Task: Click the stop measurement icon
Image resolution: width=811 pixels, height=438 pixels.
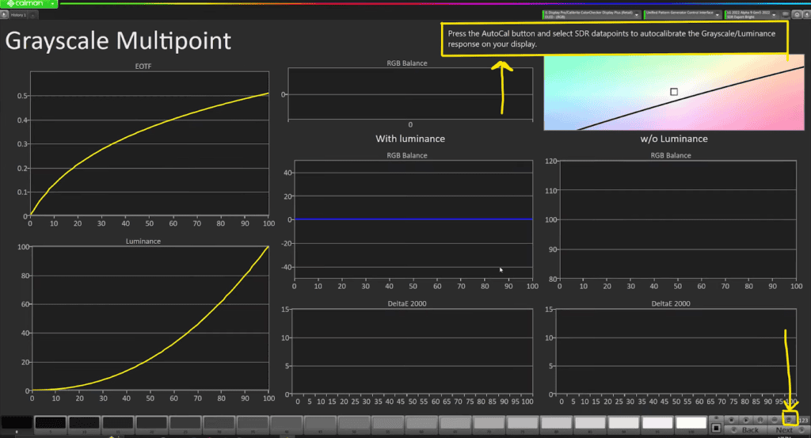Action: point(731,420)
